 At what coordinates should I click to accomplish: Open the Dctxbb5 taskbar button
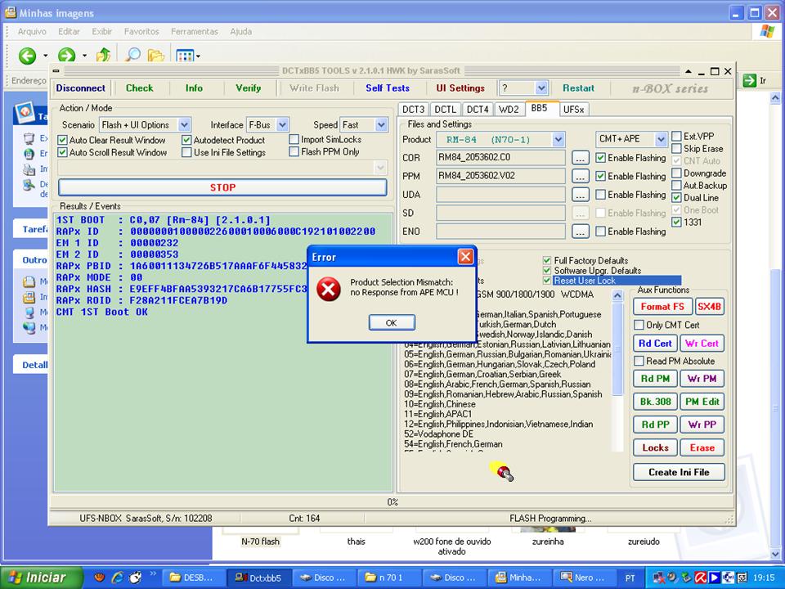tap(258, 578)
